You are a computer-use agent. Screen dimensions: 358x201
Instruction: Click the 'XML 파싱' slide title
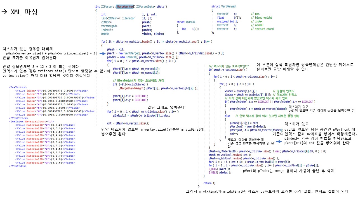19,12
